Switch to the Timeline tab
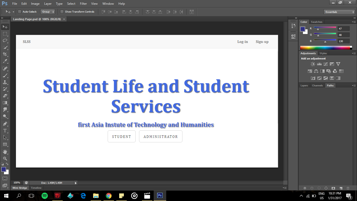Image resolution: width=357 pixels, height=201 pixels. [x=36, y=188]
